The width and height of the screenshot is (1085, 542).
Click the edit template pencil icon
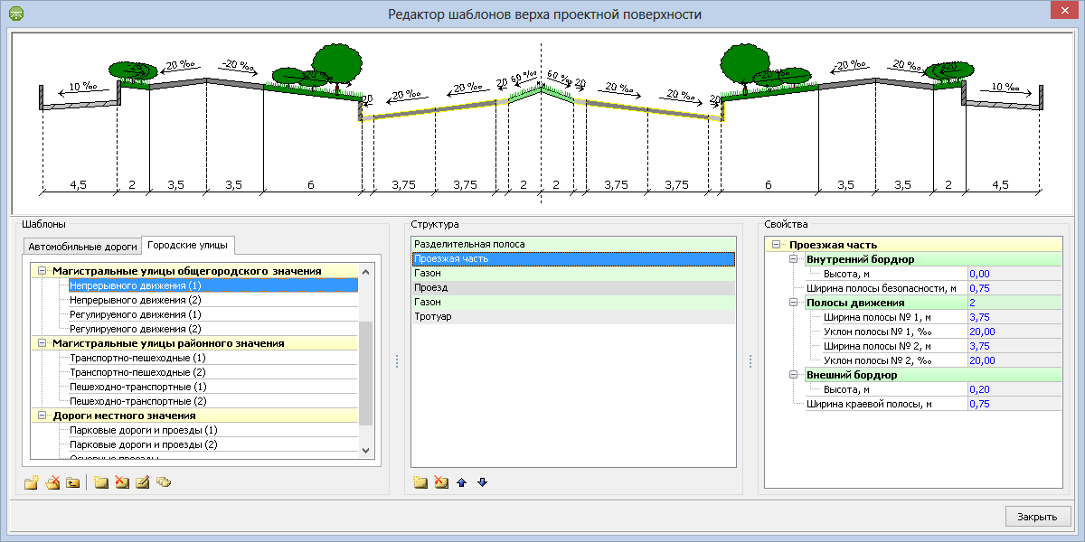pyautogui.click(x=142, y=482)
